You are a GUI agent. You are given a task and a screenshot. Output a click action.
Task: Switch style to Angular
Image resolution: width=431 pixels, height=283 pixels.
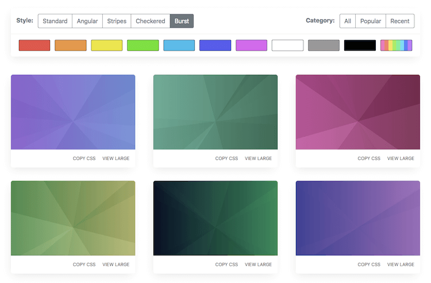point(87,21)
